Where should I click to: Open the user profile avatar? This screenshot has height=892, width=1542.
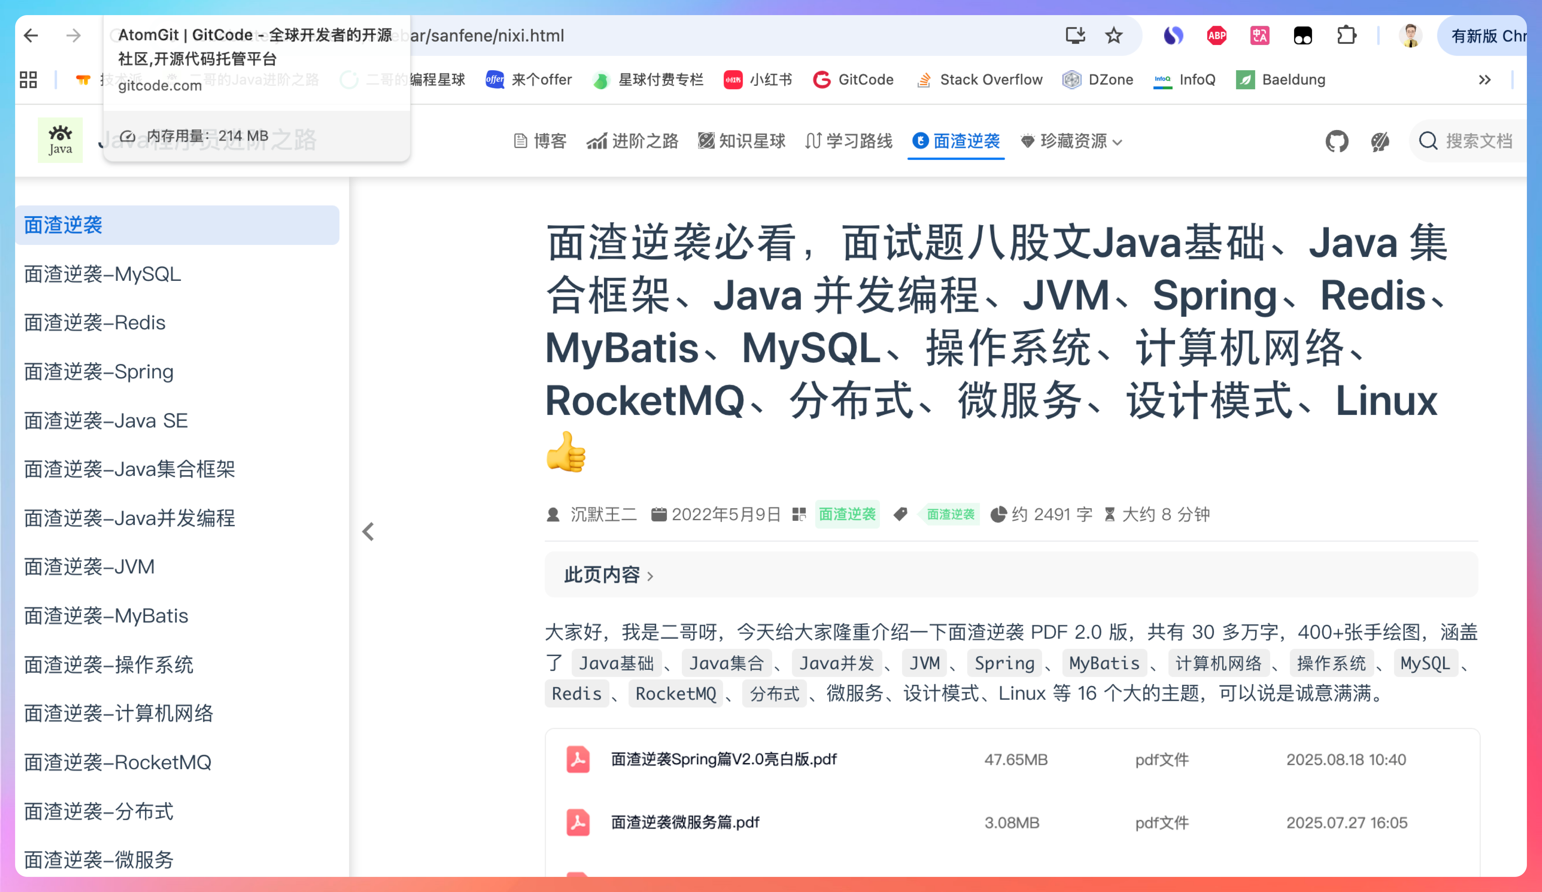point(1410,36)
